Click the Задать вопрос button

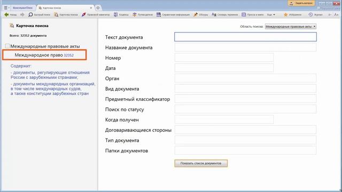301,3
